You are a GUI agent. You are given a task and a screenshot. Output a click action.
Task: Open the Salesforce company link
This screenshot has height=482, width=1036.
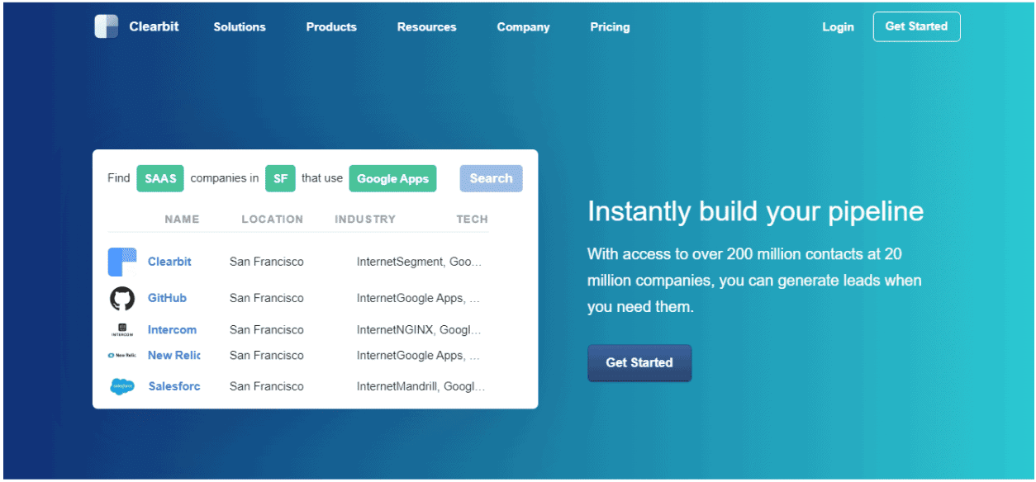click(174, 386)
